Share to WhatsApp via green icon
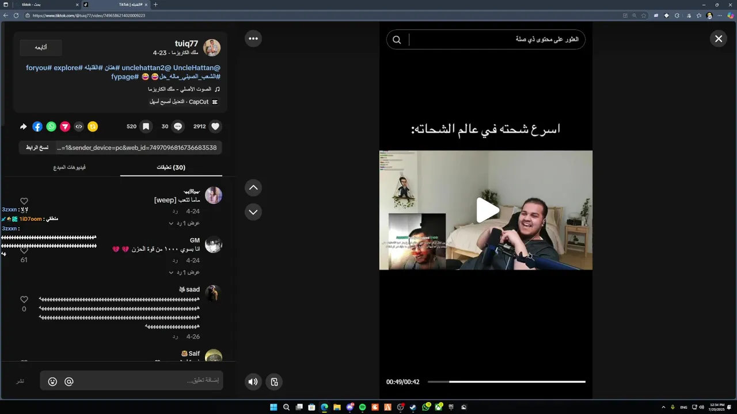This screenshot has height=414, width=737. (x=51, y=126)
